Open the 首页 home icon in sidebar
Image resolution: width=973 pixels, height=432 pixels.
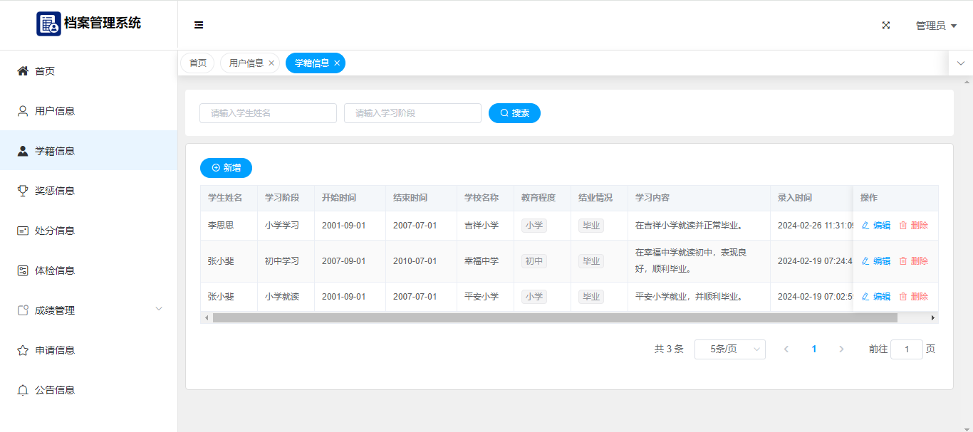pyautogui.click(x=23, y=71)
